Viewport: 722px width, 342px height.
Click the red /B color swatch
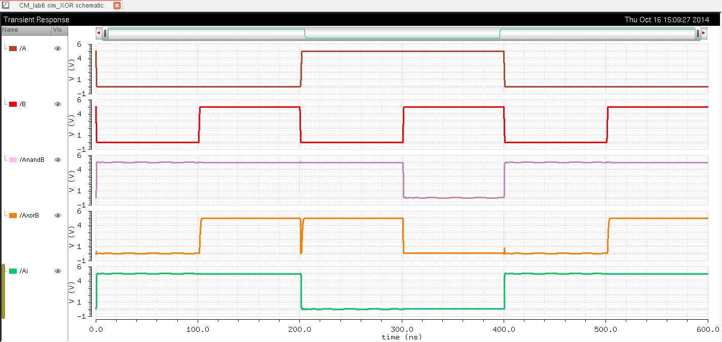click(x=13, y=104)
